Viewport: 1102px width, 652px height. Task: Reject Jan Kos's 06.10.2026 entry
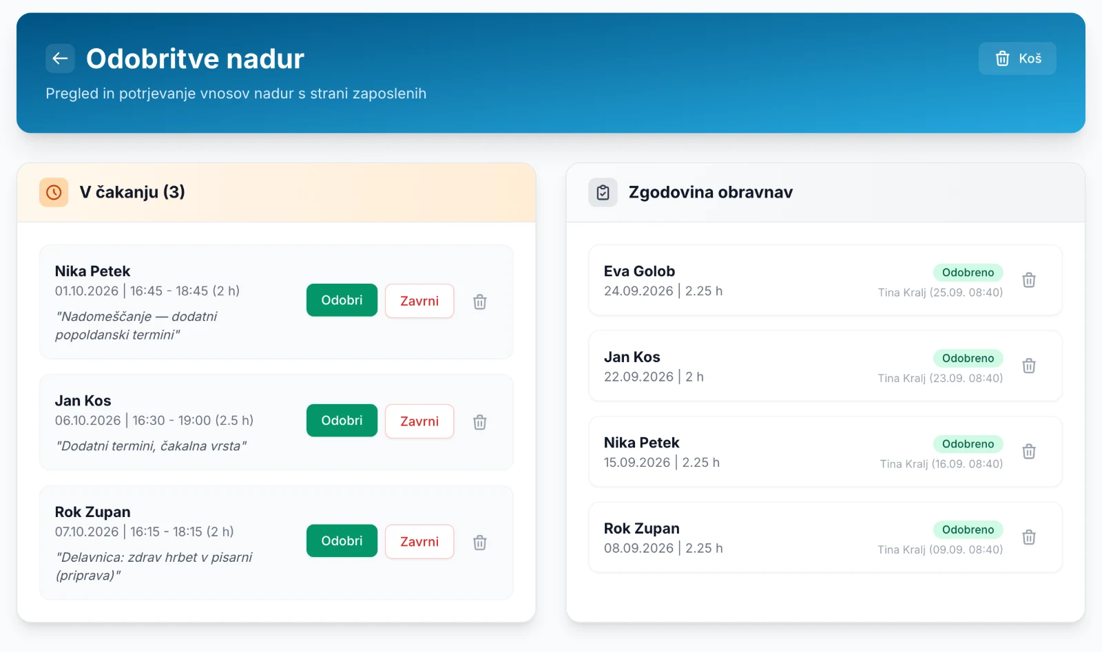click(x=419, y=421)
